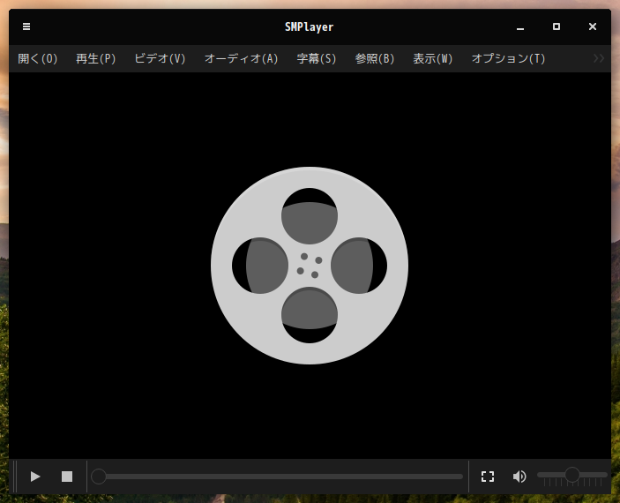Expand hidden menus with the >> chevron

[x=599, y=58]
